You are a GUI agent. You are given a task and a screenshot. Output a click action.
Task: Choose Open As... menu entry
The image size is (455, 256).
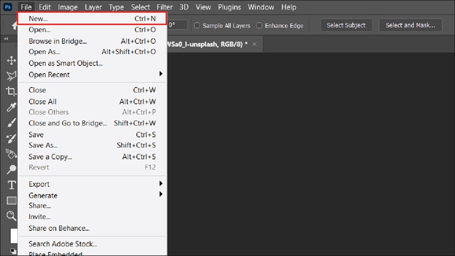[92, 52]
